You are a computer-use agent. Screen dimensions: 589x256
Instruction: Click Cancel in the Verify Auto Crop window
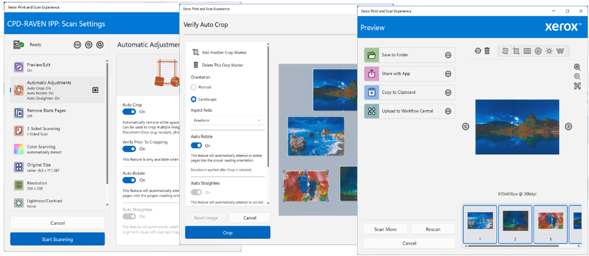tap(250, 218)
